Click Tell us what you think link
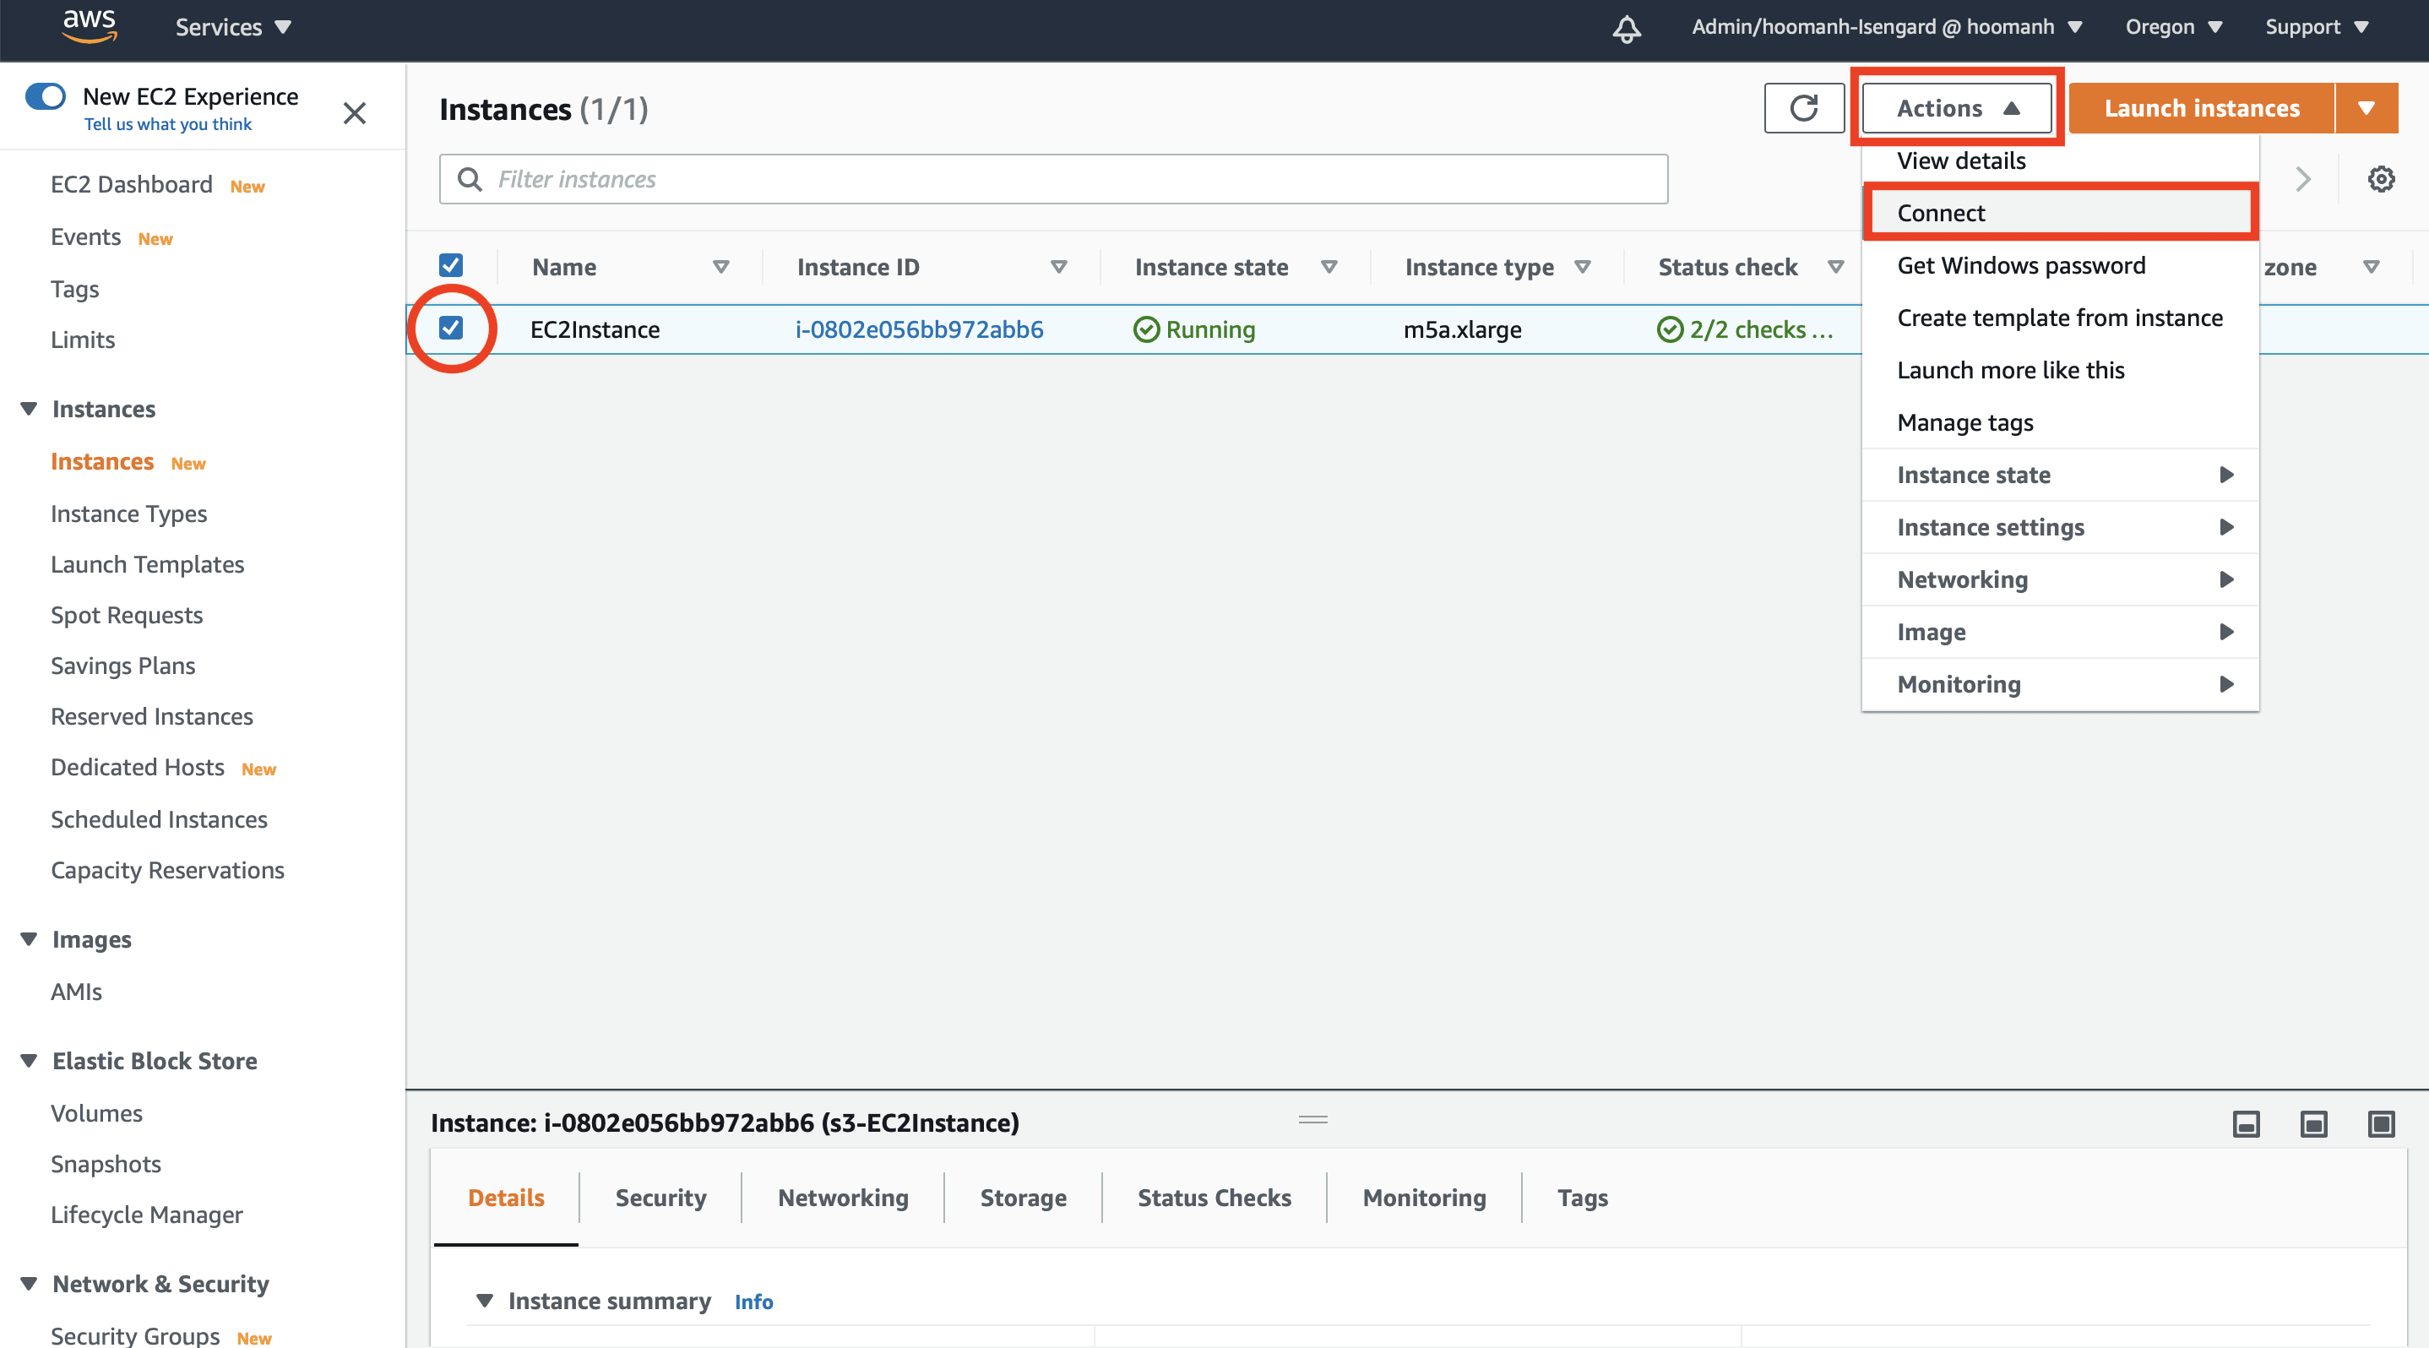 168,124
